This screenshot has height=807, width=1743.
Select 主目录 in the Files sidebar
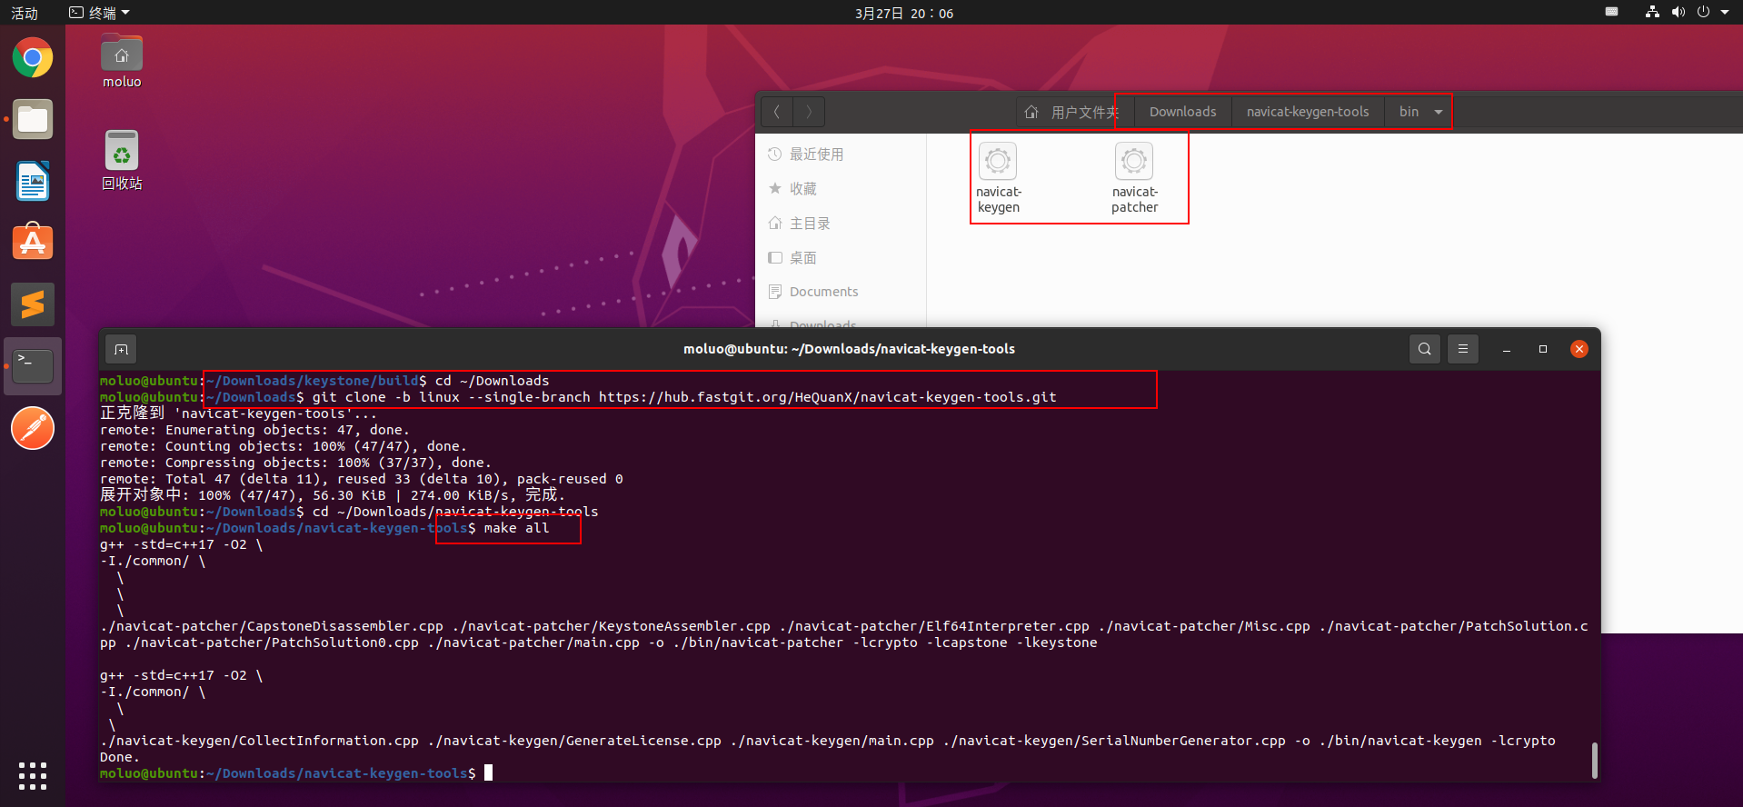point(841,224)
